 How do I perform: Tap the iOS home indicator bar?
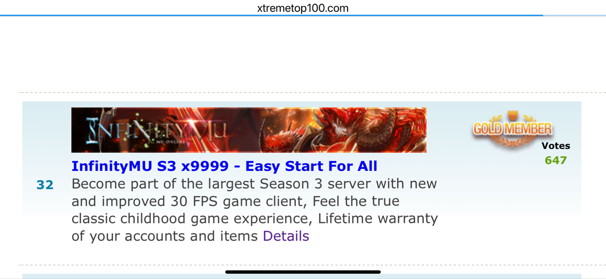[x=303, y=272]
